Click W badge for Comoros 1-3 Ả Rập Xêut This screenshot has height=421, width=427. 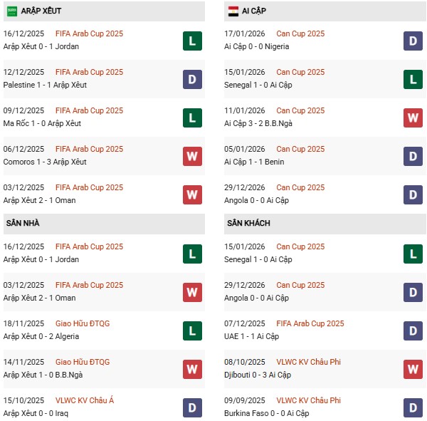(x=192, y=156)
